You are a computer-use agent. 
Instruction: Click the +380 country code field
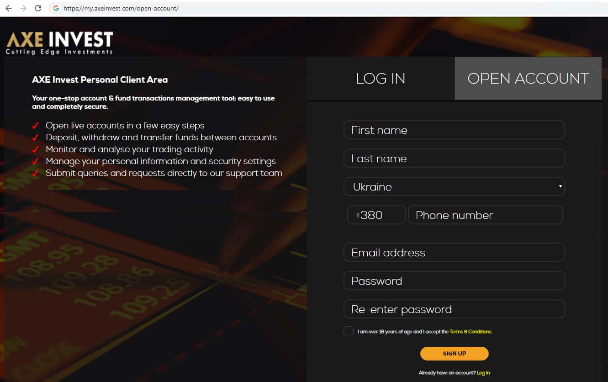pyautogui.click(x=376, y=215)
